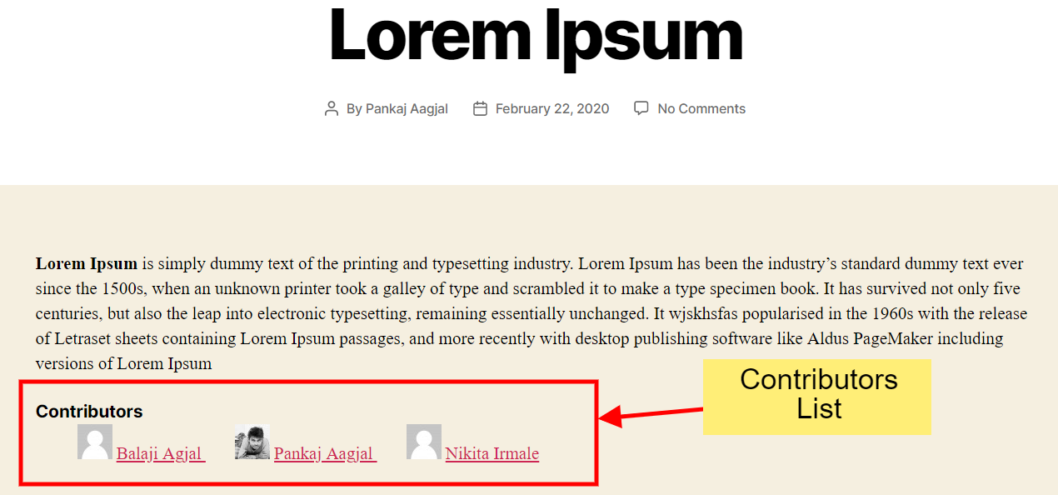1058x495 pixels.
Task: Open author Pankaj Aagjal link in byline
Action: click(407, 109)
